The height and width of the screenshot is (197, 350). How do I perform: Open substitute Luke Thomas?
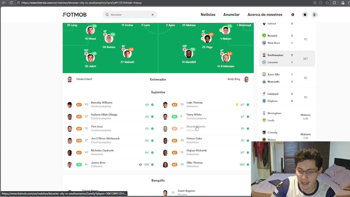pyautogui.click(x=206, y=105)
